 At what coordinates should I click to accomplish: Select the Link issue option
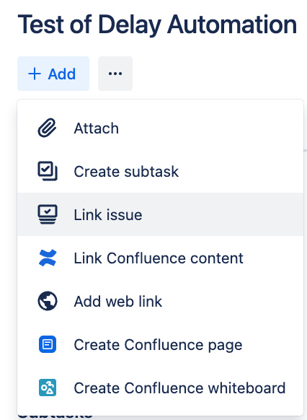(160, 214)
